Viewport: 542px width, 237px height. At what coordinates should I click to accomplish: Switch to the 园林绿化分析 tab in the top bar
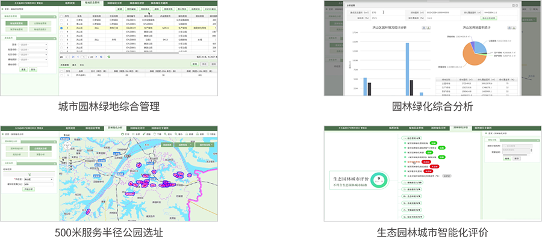114,2
